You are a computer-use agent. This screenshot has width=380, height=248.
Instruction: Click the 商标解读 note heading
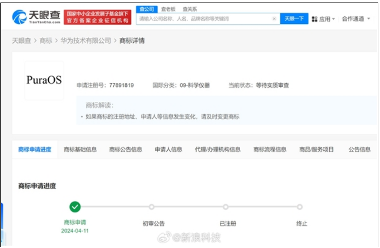[x=100, y=105]
